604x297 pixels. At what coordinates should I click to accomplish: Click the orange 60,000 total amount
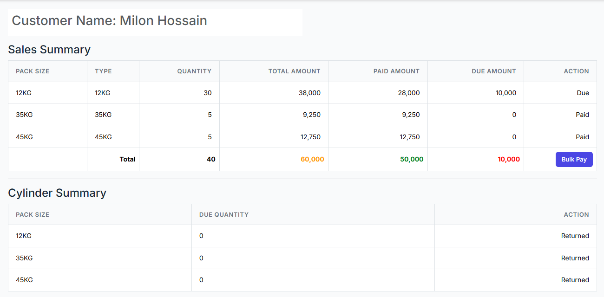point(312,159)
